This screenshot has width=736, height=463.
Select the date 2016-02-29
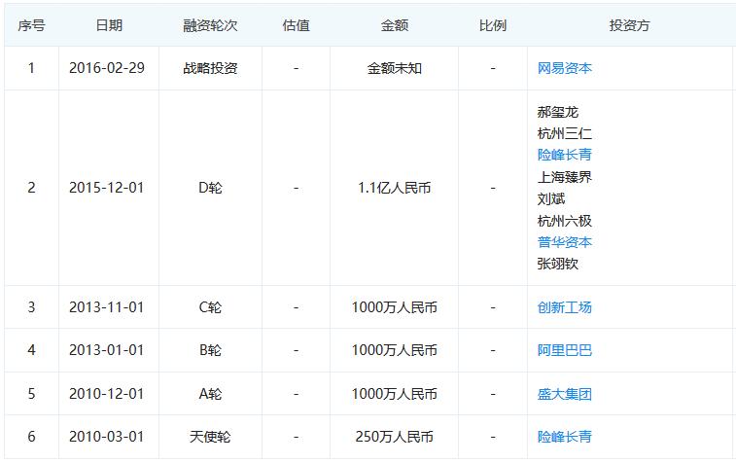[107, 68]
